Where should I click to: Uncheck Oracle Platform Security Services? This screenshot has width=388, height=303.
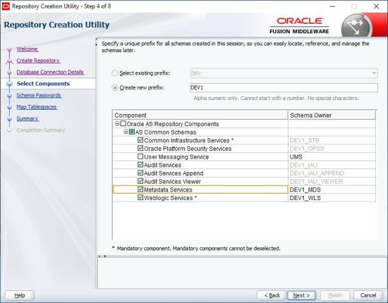point(140,148)
